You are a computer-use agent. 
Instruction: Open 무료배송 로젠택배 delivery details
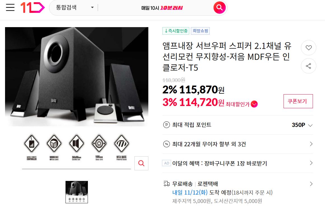238,192
